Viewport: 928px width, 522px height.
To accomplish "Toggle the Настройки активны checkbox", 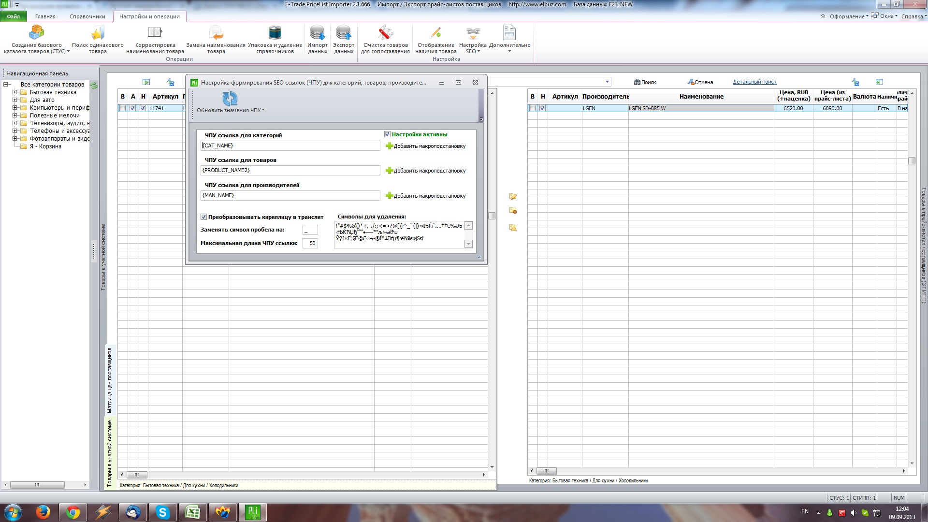I will click(x=387, y=134).
